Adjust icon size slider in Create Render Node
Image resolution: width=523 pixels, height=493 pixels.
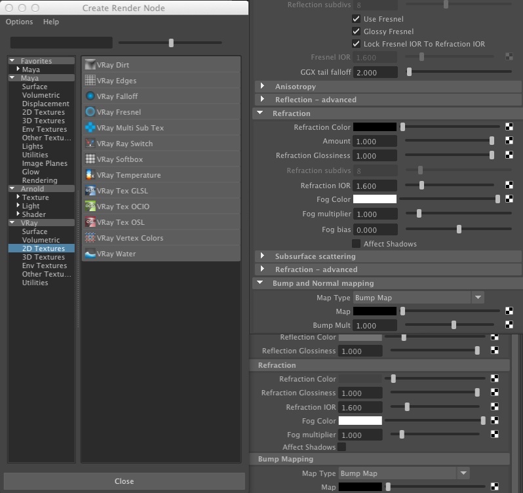[x=171, y=43]
